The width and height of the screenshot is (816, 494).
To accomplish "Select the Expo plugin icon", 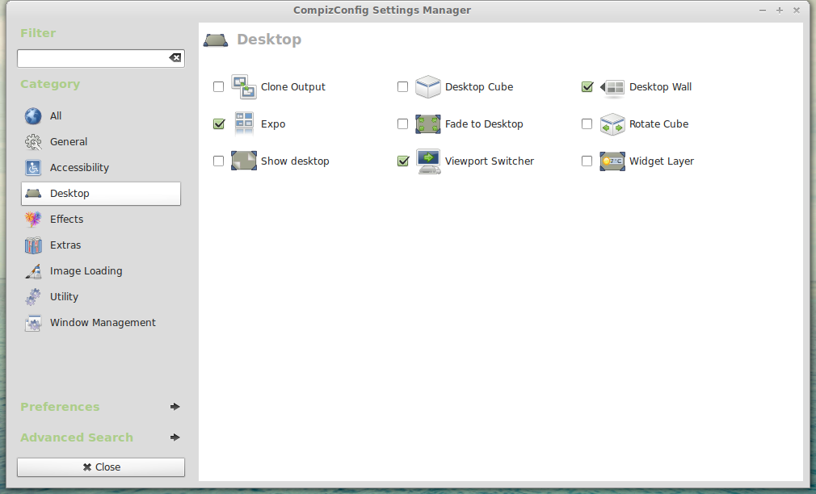I will click(243, 123).
